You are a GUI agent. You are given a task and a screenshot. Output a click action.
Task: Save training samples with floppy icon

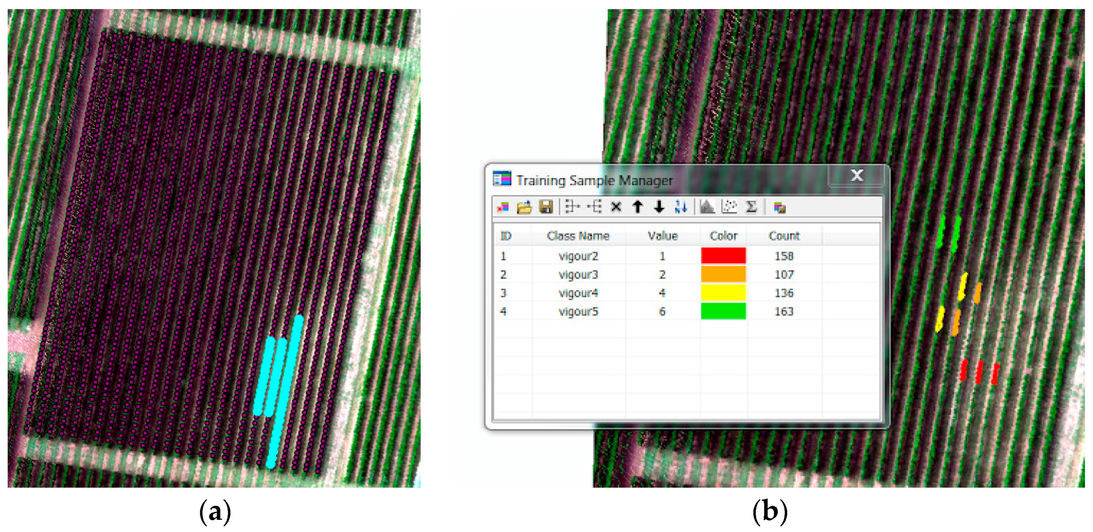pos(545,207)
